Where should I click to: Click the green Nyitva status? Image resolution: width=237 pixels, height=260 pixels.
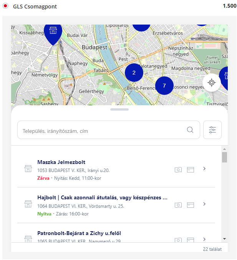(x=44, y=214)
